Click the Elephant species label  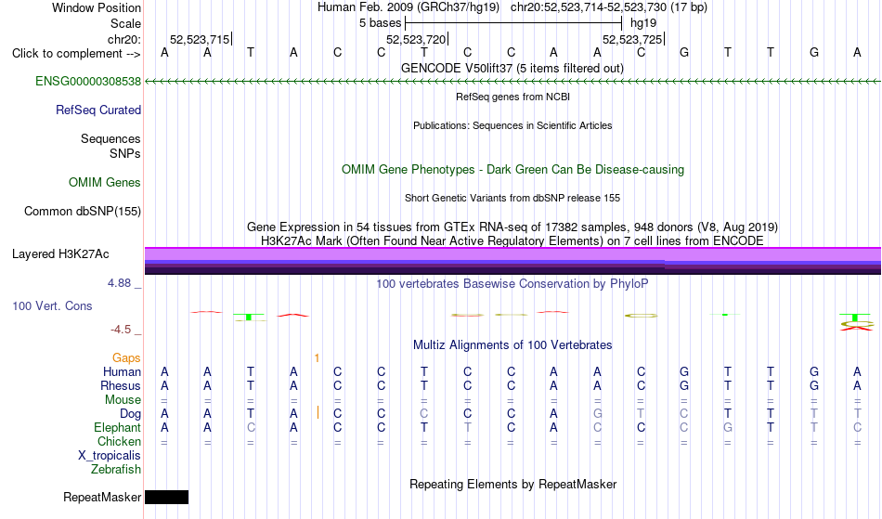point(118,427)
